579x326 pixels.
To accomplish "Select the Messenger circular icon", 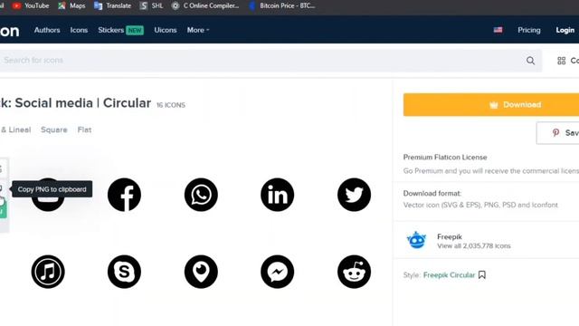I will (x=278, y=272).
